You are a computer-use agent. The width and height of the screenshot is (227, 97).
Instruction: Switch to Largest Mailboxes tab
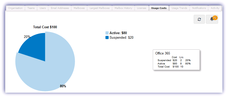(x=100, y=8)
